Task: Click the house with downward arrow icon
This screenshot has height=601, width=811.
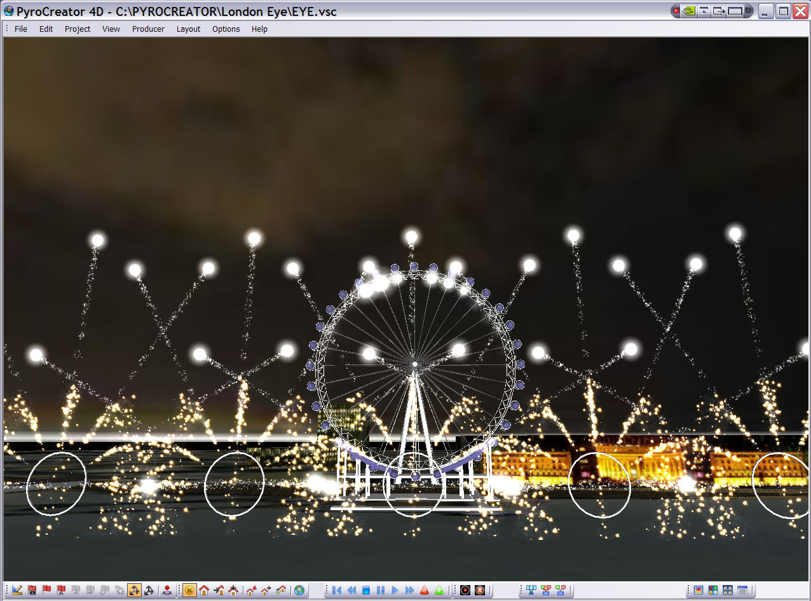Action: pyautogui.click(x=233, y=590)
